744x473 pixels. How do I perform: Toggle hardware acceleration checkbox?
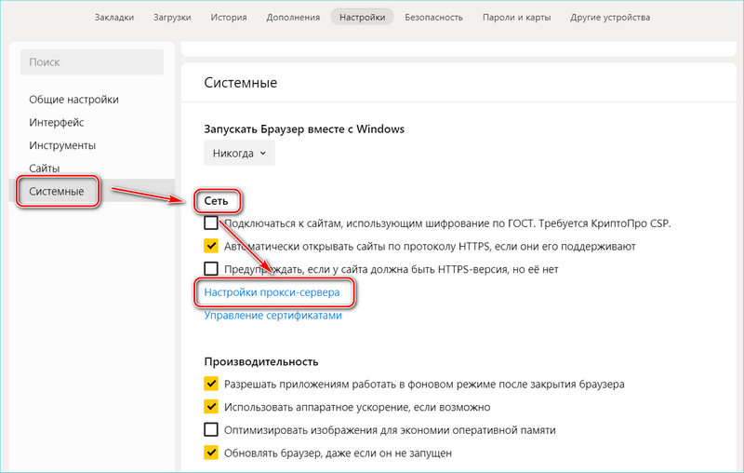point(211,407)
